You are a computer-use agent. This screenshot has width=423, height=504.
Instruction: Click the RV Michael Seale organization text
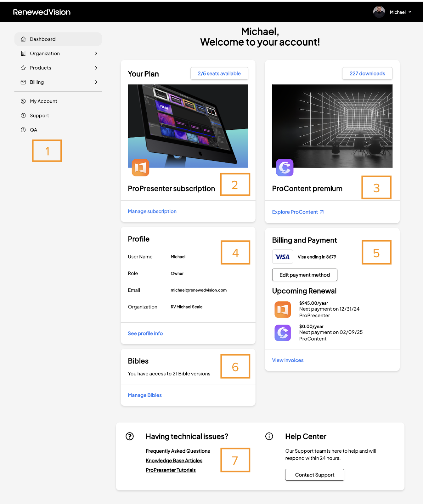(x=187, y=307)
